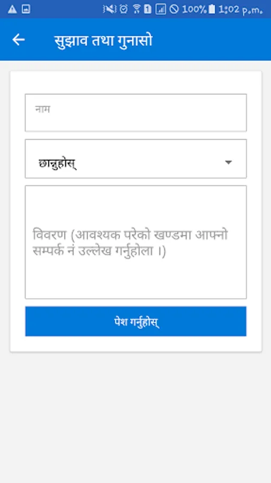Tap the warning triangle status icon
This screenshot has width=271, height=483.
[x=12, y=9]
